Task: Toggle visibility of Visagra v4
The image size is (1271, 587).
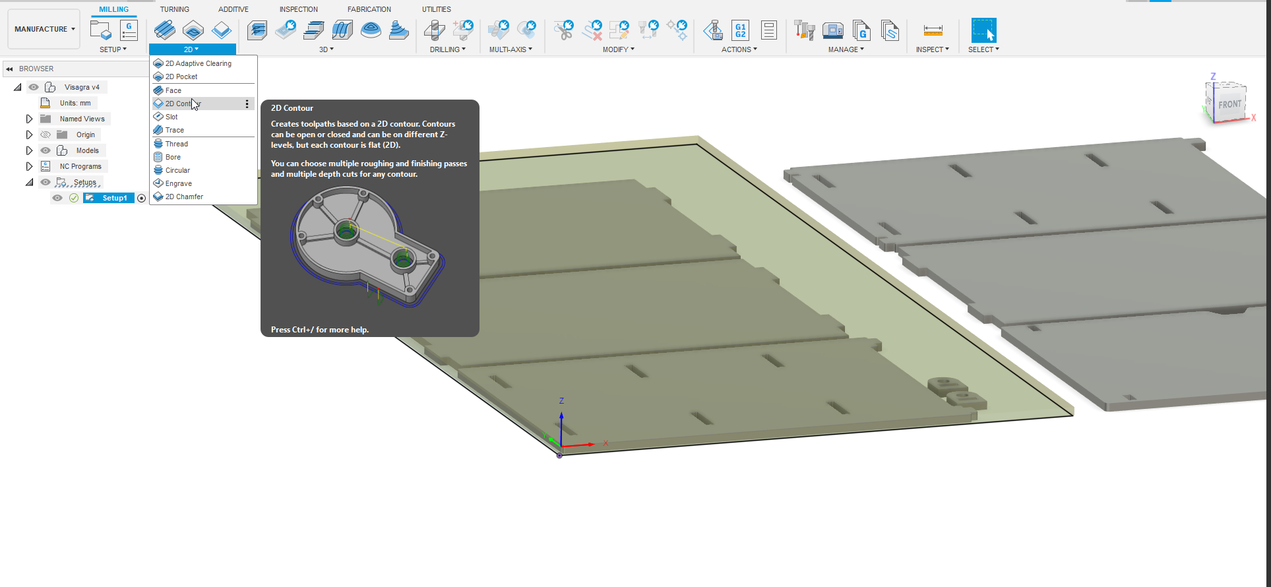Action: tap(33, 87)
